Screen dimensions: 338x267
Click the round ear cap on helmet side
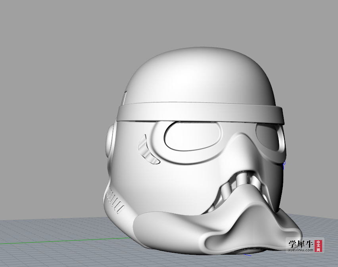tap(110, 141)
